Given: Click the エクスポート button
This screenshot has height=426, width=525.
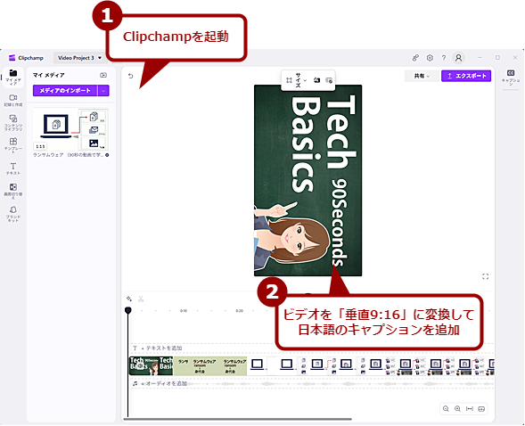Looking at the screenshot, I should [x=466, y=76].
